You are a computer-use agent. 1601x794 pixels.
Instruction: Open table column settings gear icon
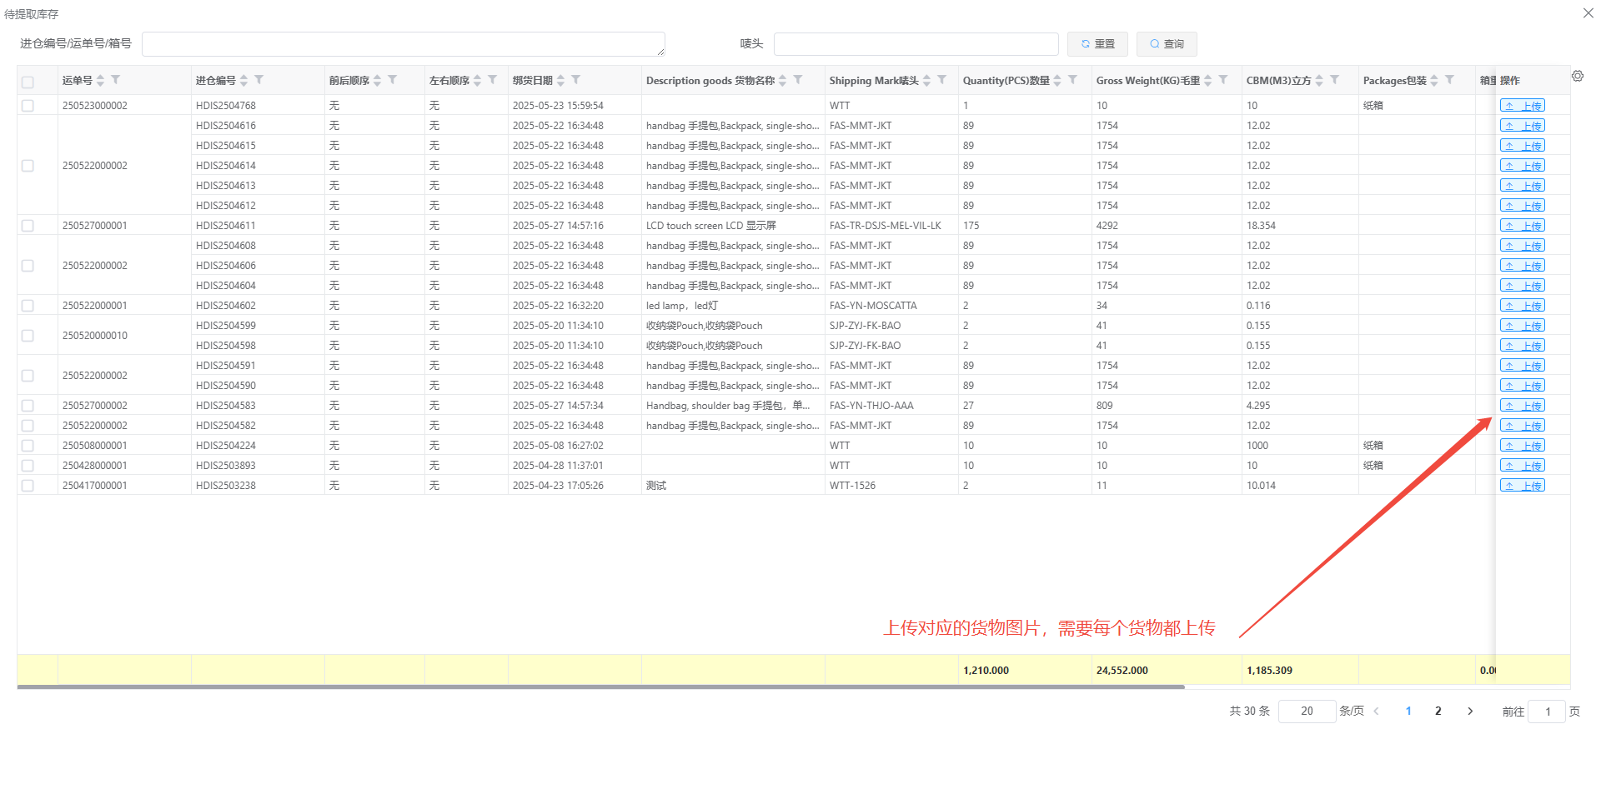(x=1578, y=76)
